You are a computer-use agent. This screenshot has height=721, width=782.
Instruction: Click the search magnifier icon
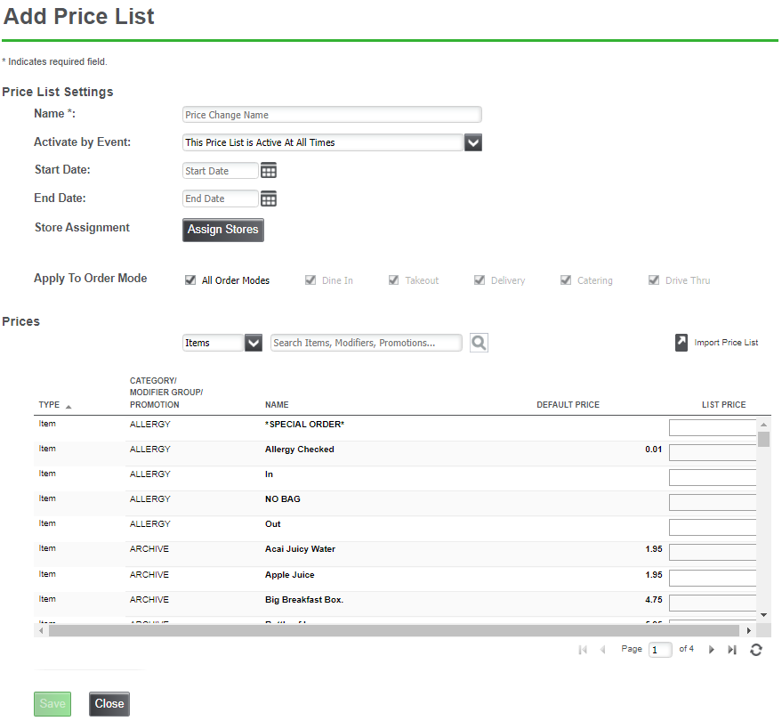(x=479, y=343)
